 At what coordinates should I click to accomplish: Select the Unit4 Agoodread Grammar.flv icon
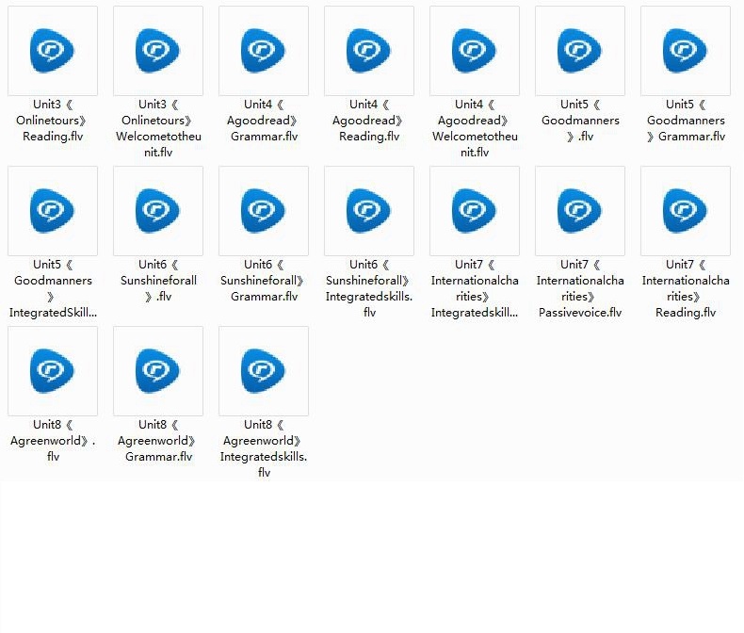[x=264, y=51]
